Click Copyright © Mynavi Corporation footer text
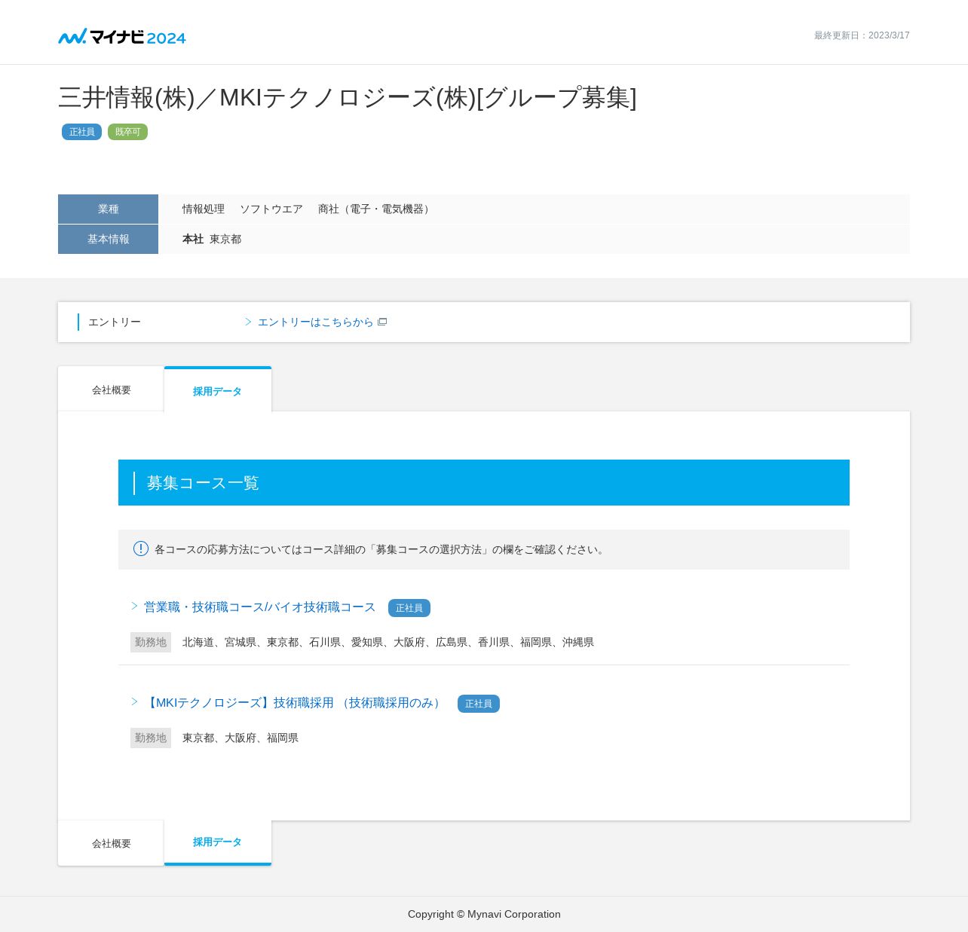This screenshot has height=932, width=968. click(x=484, y=914)
